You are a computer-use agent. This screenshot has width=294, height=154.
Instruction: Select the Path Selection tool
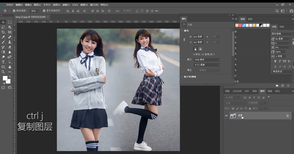[10, 62]
